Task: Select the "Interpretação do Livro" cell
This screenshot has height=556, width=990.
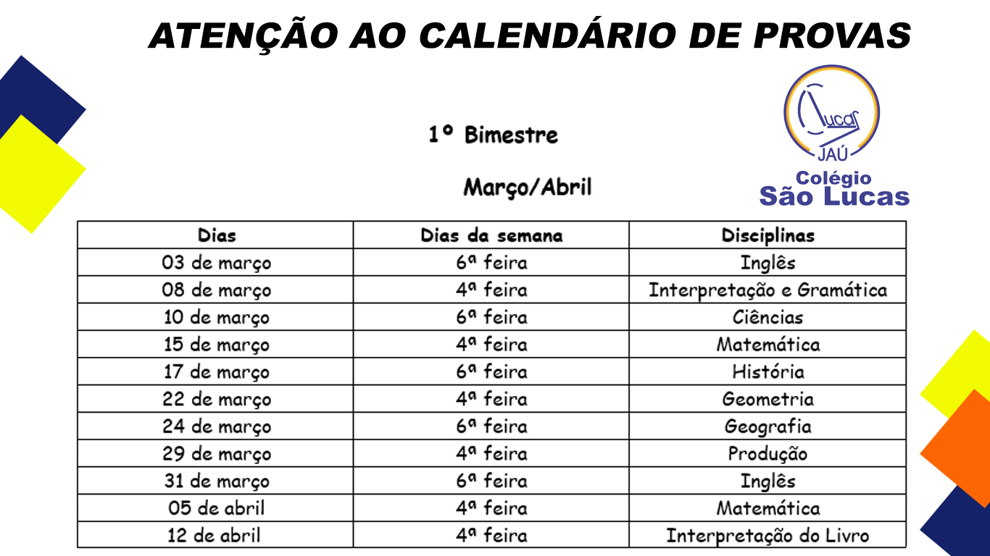Action: [x=768, y=536]
